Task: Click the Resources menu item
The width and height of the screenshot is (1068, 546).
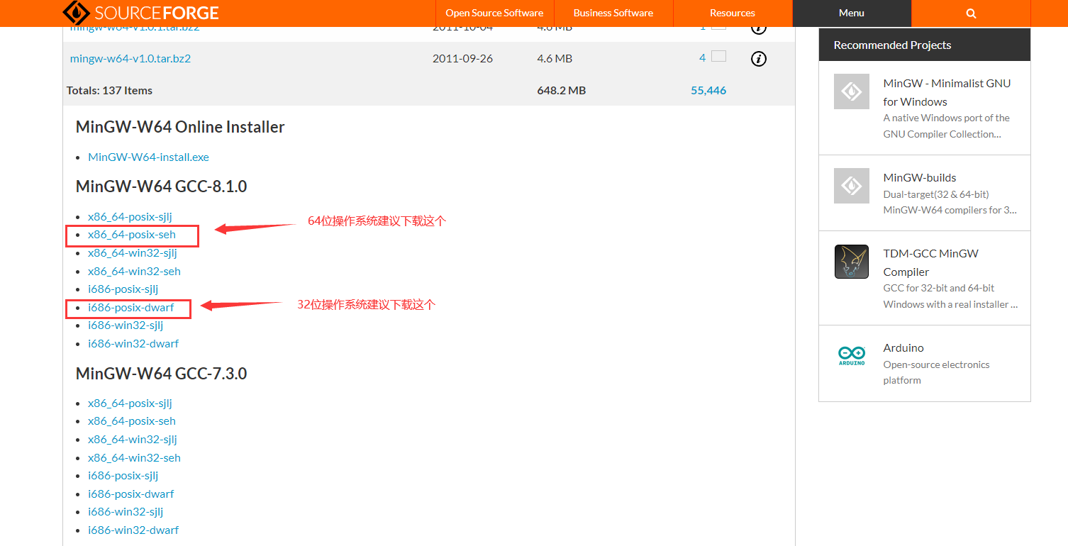Action: pos(732,13)
